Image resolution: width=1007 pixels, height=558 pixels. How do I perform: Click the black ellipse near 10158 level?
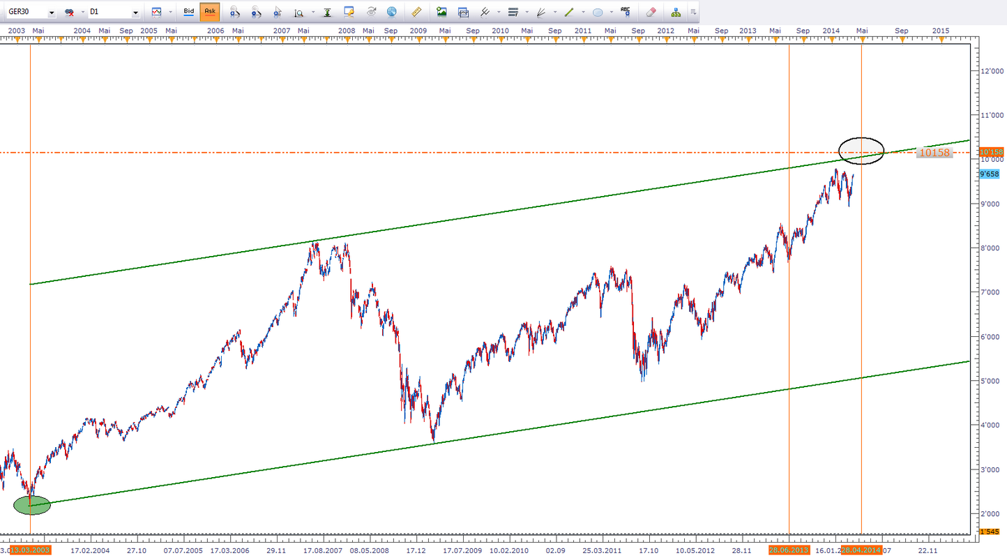(x=861, y=151)
